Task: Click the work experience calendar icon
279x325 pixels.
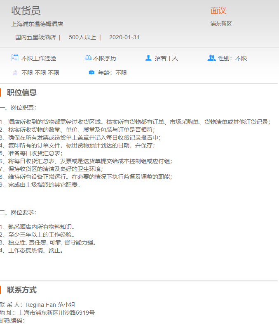Action: [x=15, y=58]
